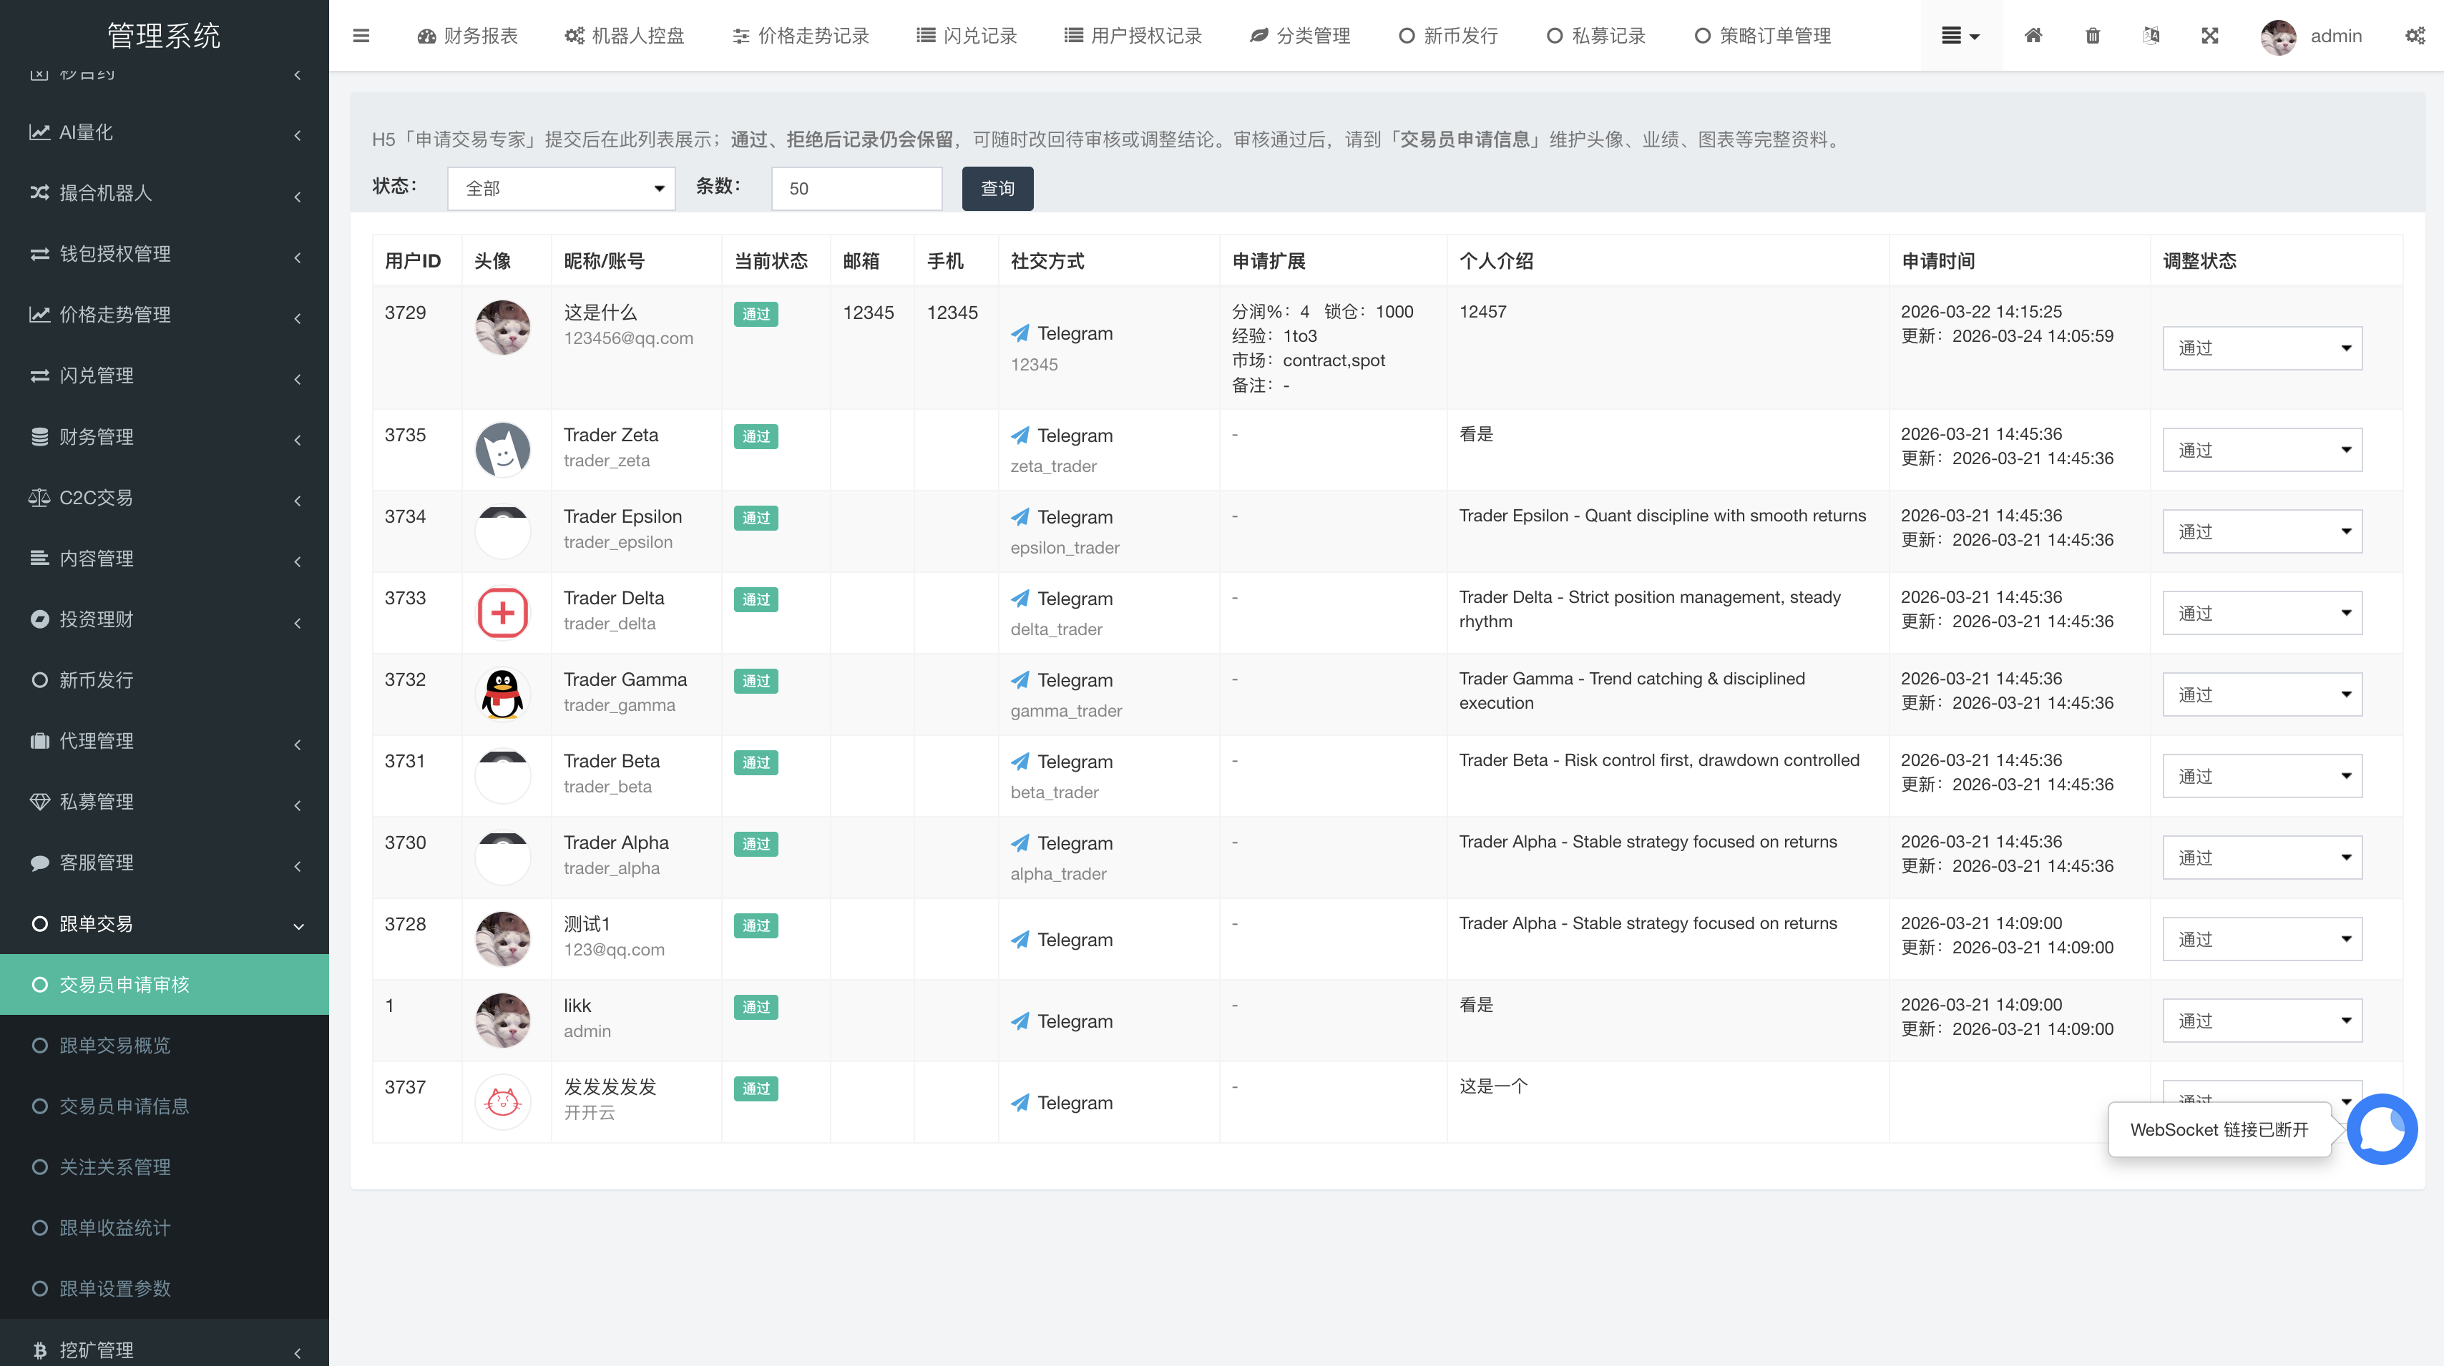Collapse the sidebar with hamburger icon
This screenshot has height=1366, width=2444.
[x=361, y=35]
